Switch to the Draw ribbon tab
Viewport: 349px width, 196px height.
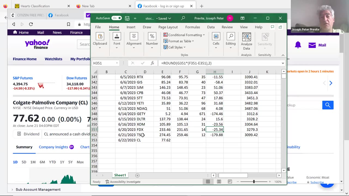pyautogui.click(x=147, y=27)
